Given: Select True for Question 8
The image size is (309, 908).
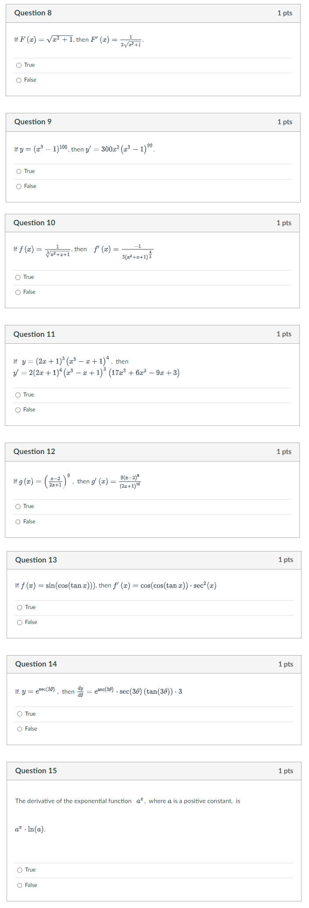Looking at the screenshot, I should pyautogui.click(x=19, y=65).
